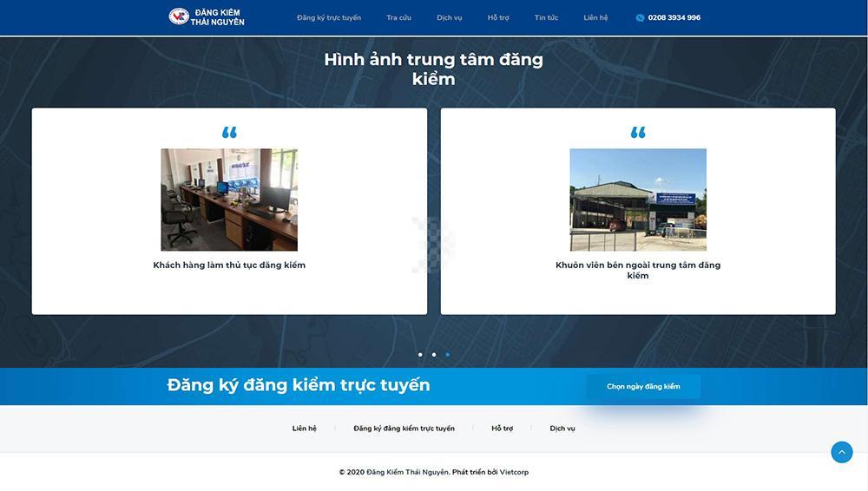
Task: Open the Tra cứu menu item
Action: (x=398, y=17)
